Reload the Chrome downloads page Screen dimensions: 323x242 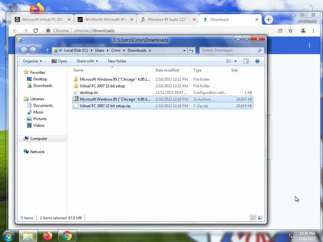click(36, 31)
